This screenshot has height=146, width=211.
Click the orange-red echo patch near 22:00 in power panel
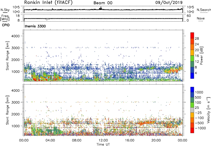171,71
